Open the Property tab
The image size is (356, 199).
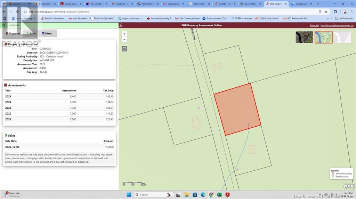[13, 34]
